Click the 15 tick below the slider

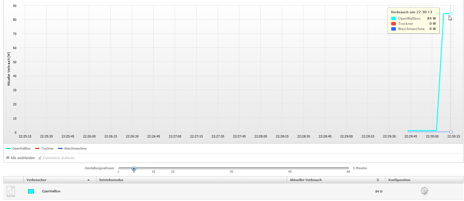pyautogui.click(x=173, y=172)
